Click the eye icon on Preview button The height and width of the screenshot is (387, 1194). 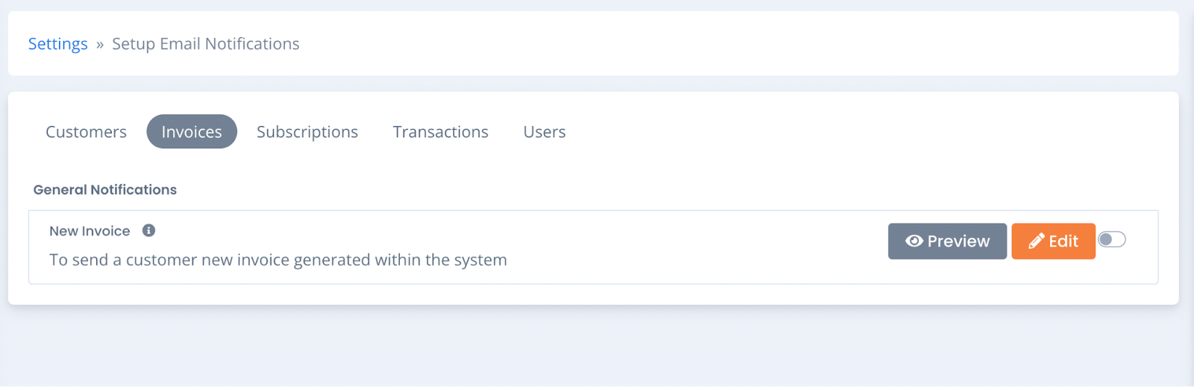point(914,241)
